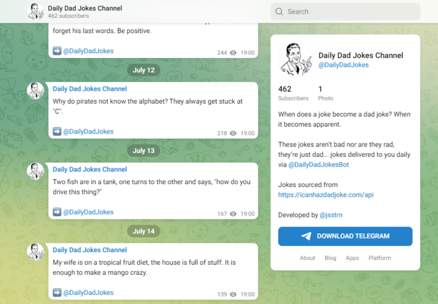Click channel name in the info panel

click(360, 55)
